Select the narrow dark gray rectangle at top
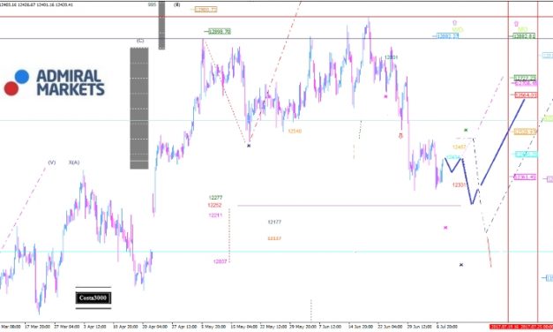The image size is (553, 332). (x=161, y=25)
